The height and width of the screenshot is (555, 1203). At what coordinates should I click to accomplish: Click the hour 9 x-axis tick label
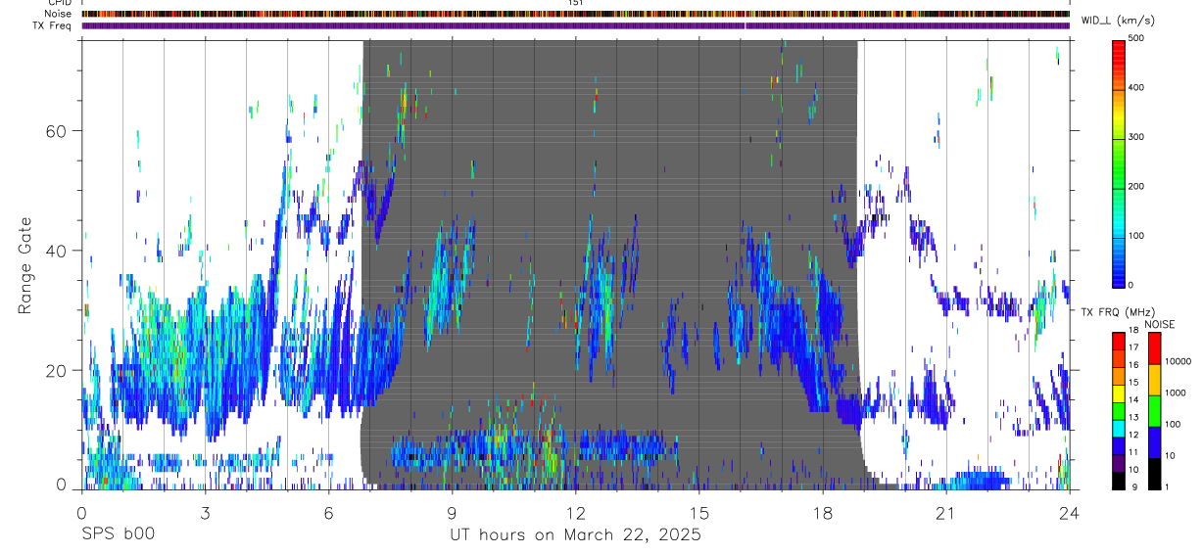(452, 512)
